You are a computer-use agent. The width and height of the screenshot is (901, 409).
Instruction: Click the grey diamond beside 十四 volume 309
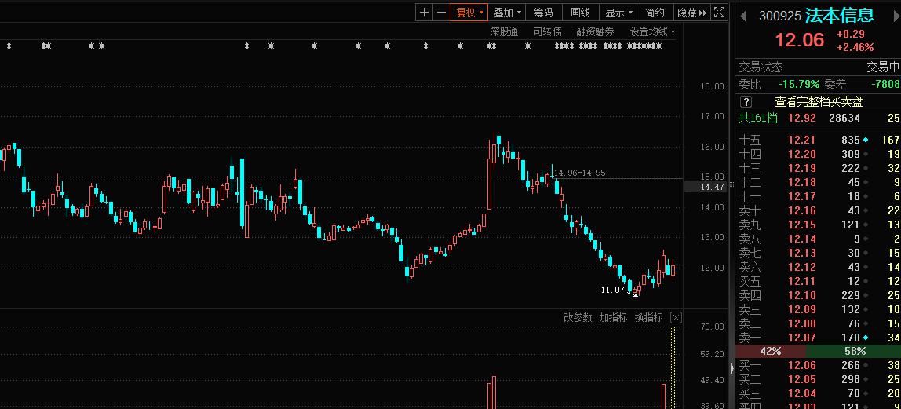pos(866,154)
